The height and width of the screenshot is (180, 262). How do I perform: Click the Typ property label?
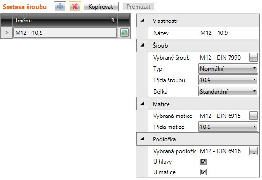(157, 69)
